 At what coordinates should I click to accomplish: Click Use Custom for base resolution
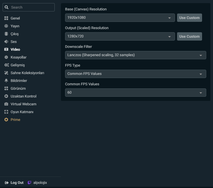click(189, 18)
